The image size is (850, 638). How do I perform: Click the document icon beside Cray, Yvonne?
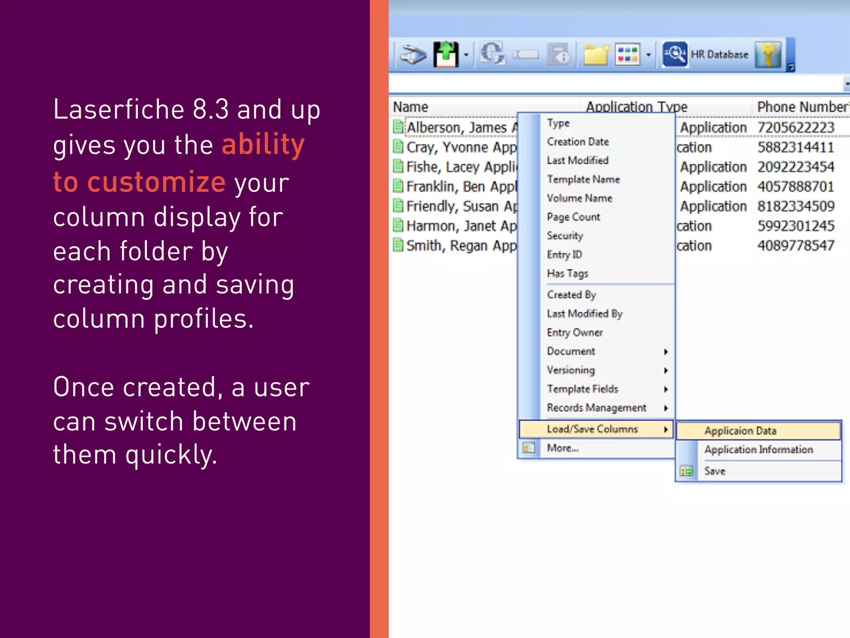click(398, 146)
